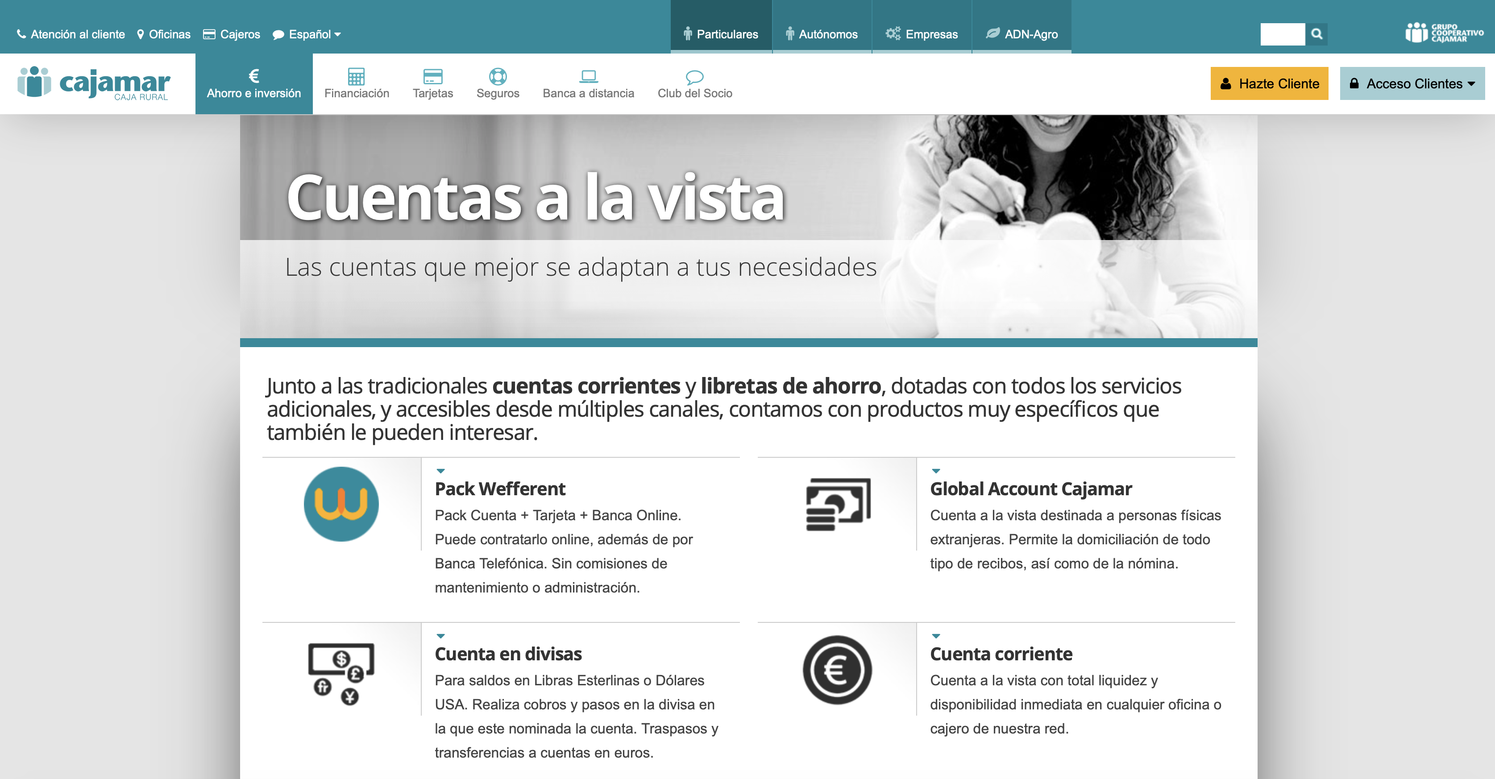Open the Tarjetas menu
Screen dimensions: 1495x779
[433, 83]
